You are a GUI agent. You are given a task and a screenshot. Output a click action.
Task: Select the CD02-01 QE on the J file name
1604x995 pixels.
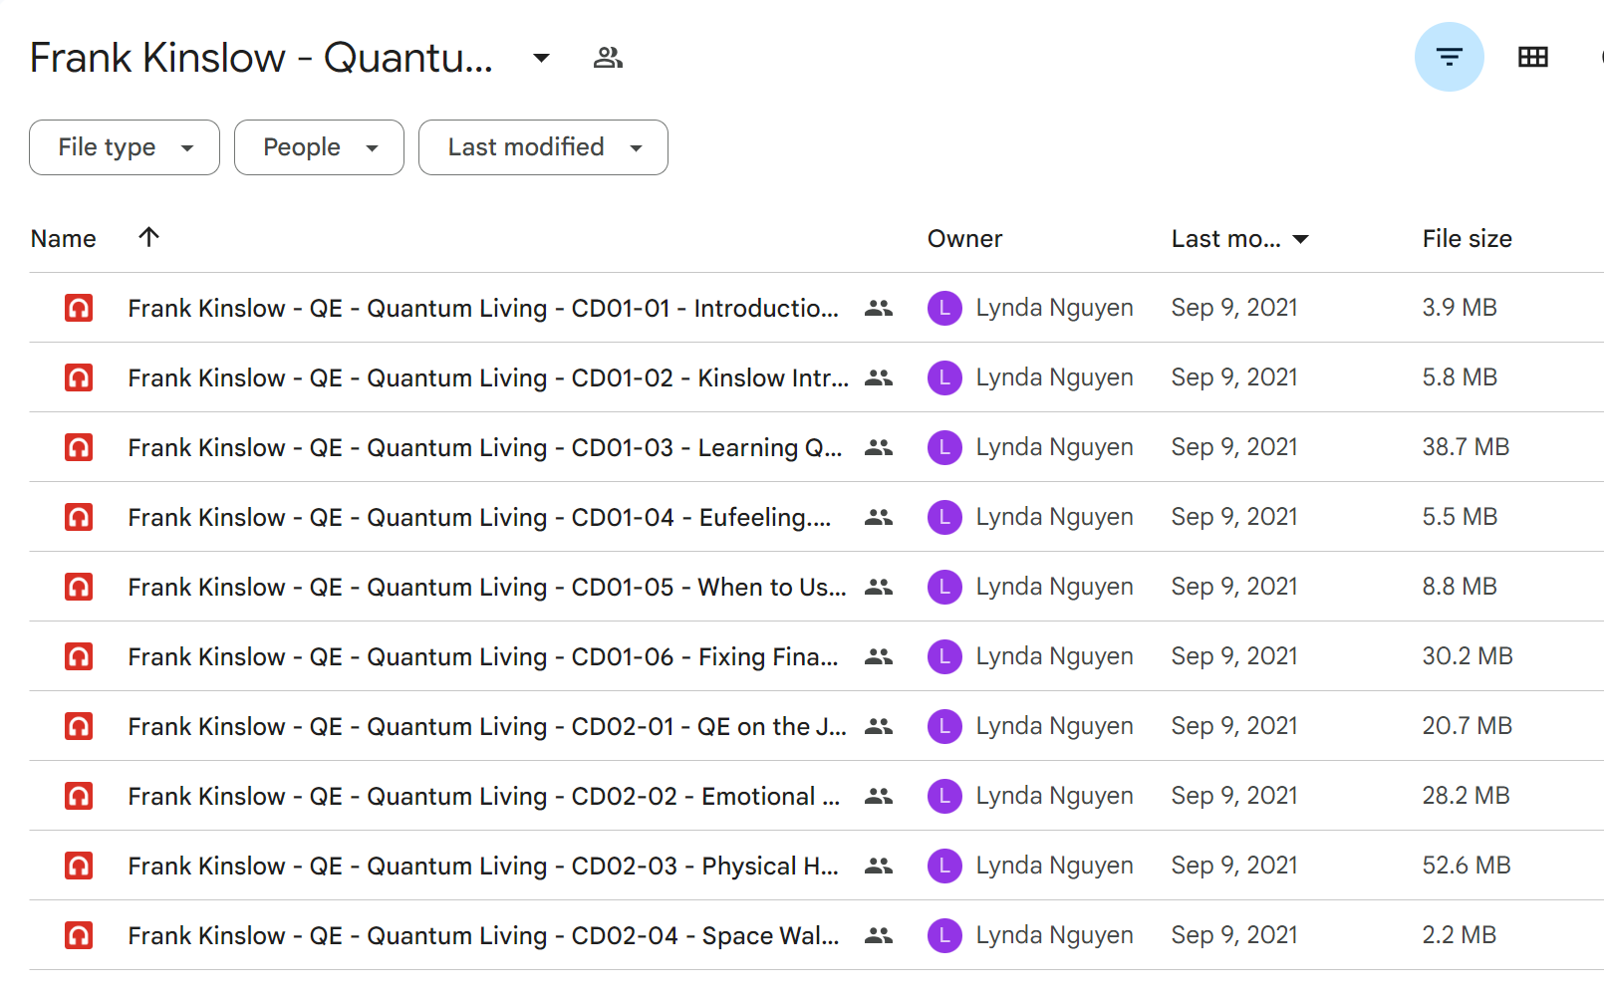487,727
